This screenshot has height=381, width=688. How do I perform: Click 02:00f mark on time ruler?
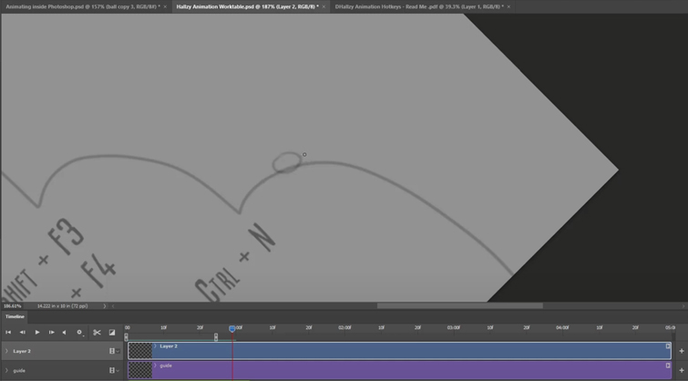point(344,327)
